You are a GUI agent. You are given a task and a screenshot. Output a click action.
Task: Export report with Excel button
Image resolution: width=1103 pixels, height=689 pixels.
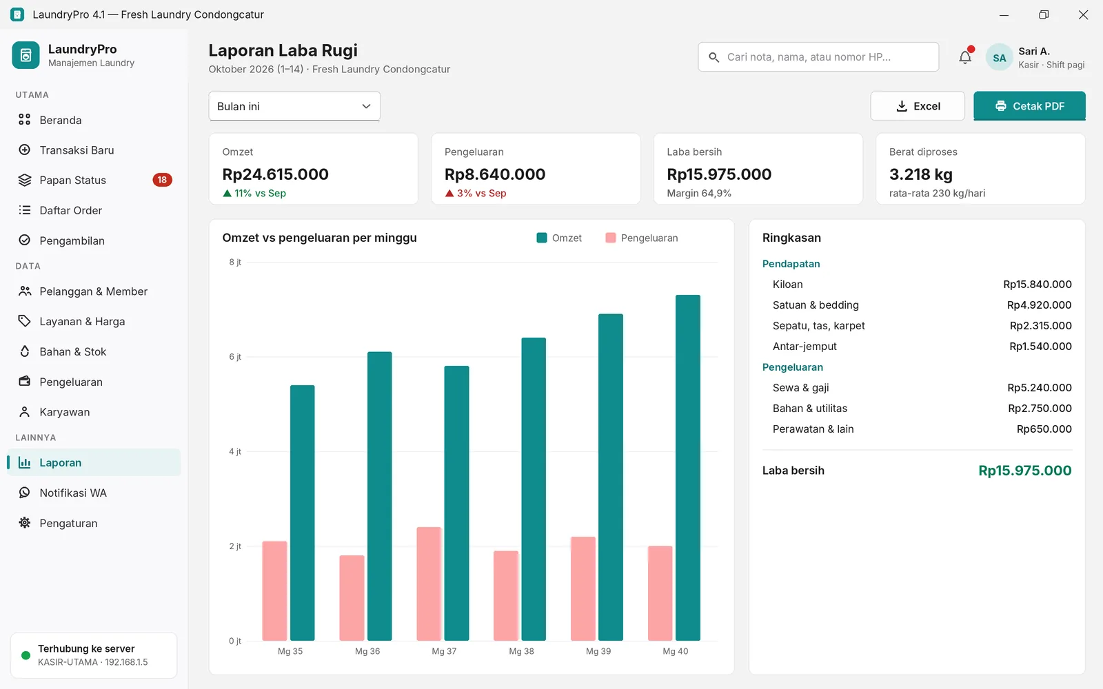coord(918,106)
